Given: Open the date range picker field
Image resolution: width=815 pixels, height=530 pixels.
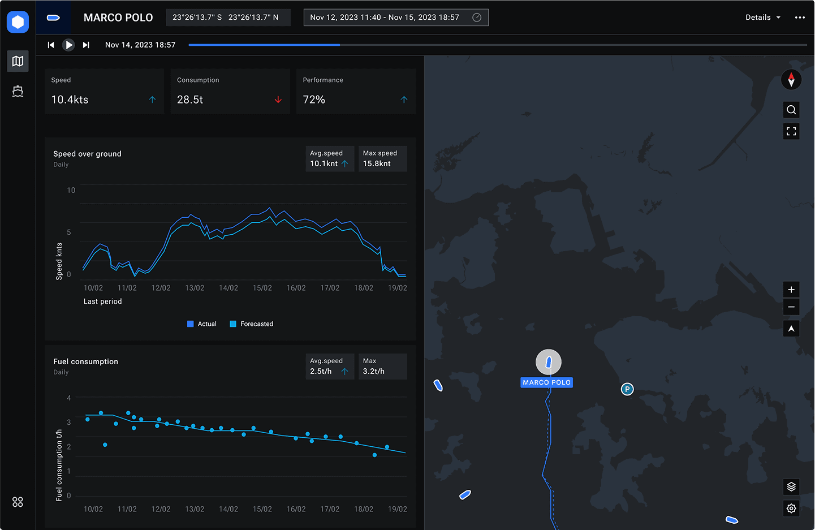Looking at the screenshot, I should 396,18.
